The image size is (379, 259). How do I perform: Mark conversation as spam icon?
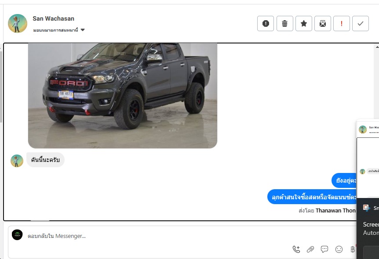(x=266, y=23)
